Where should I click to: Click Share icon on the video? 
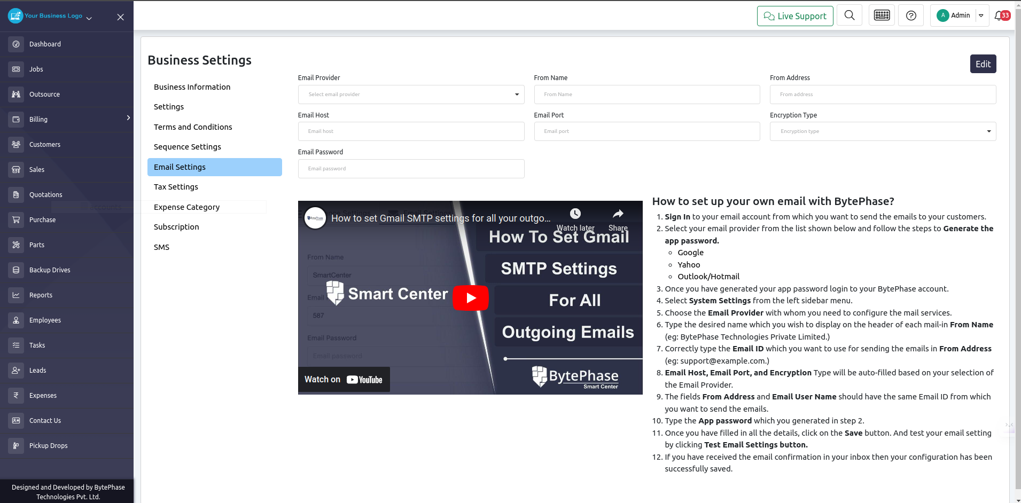pyautogui.click(x=618, y=219)
